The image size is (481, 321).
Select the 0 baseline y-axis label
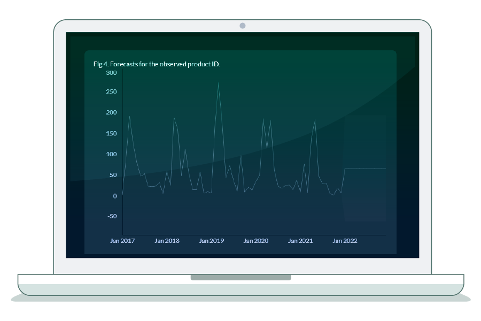point(114,196)
